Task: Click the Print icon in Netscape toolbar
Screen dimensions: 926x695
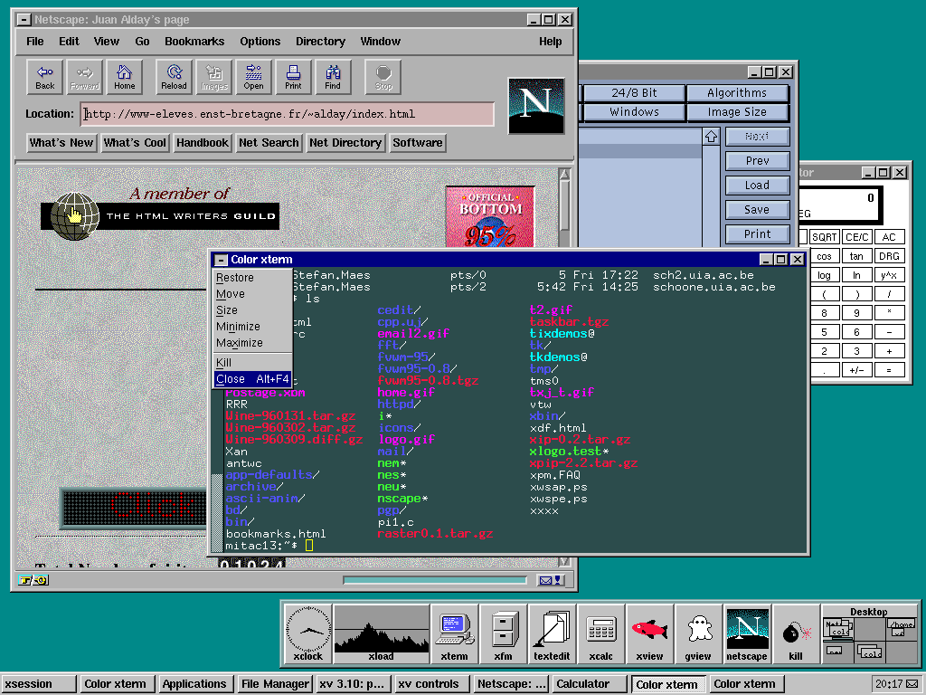Action: tap(293, 77)
